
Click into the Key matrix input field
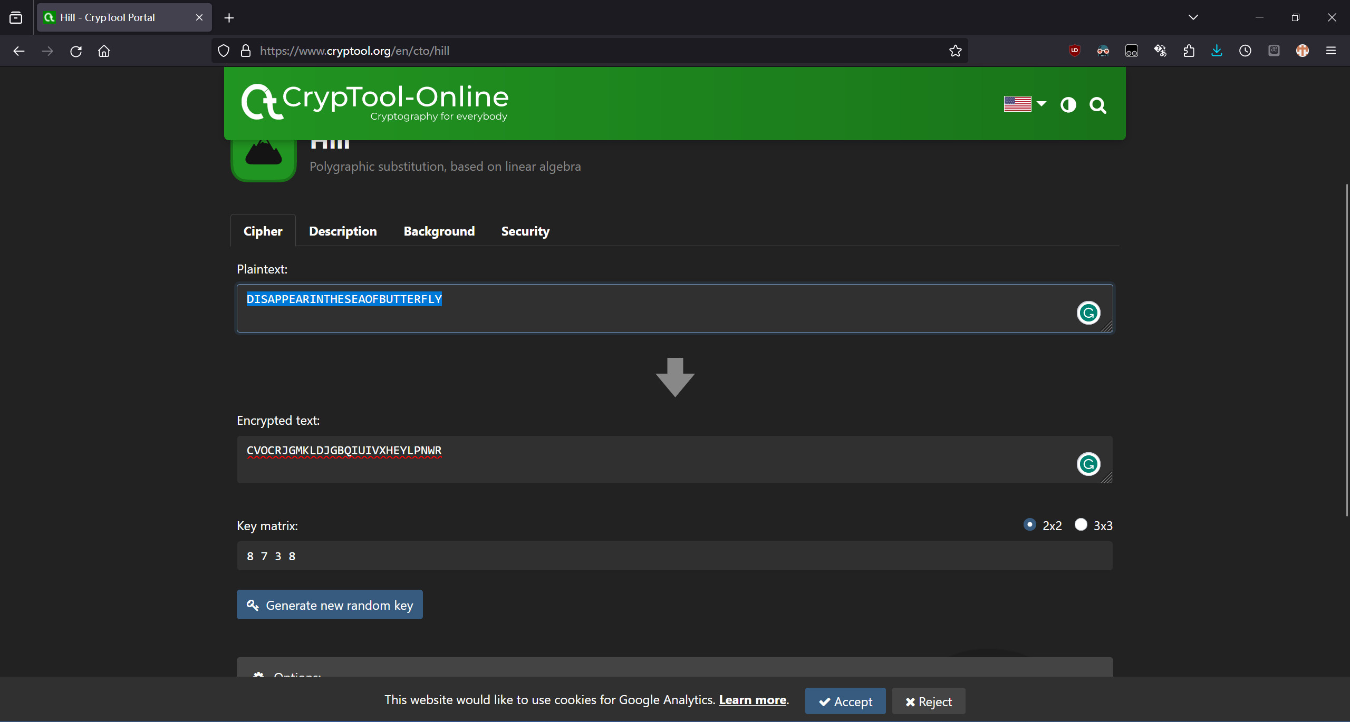[x=674, y=556]
